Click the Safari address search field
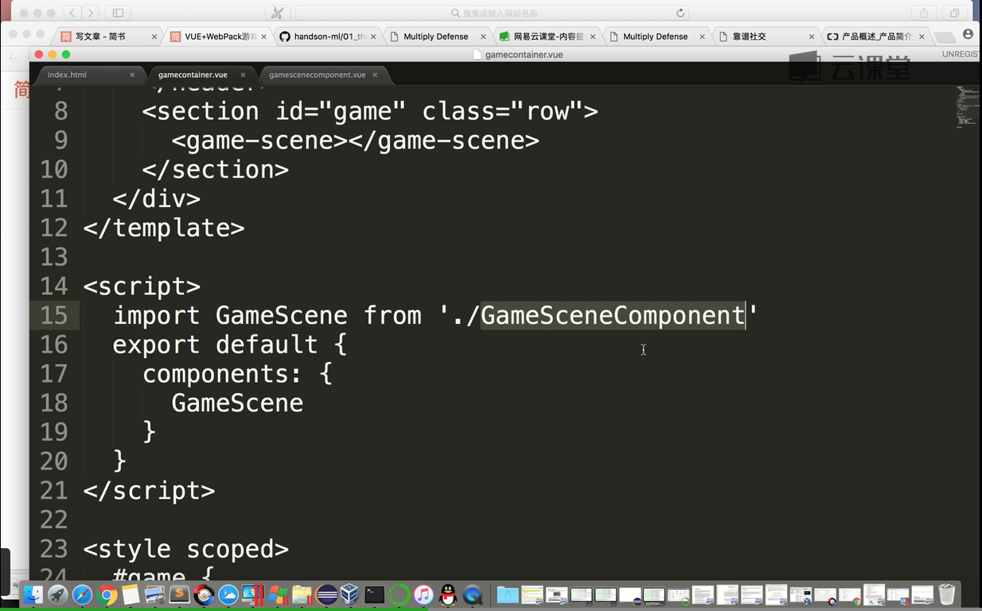Image resolution: width=982 pixels, height=611 pixels. [493, 13]
